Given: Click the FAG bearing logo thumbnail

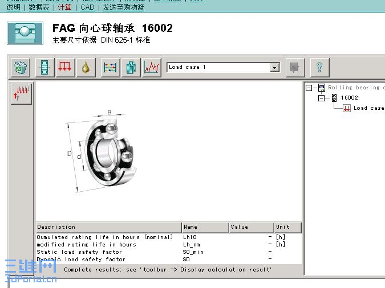Looking at the screenshot, I should coord(25,33).
